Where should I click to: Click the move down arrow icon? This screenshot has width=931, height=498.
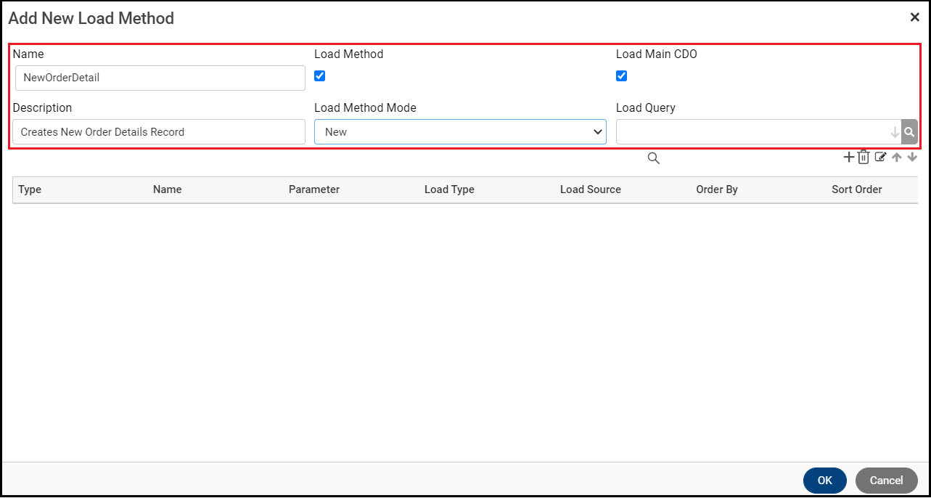[x=912, y=157]
